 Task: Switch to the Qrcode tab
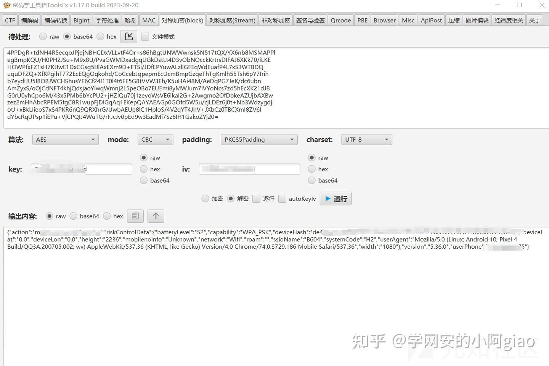tap(340, 20)
